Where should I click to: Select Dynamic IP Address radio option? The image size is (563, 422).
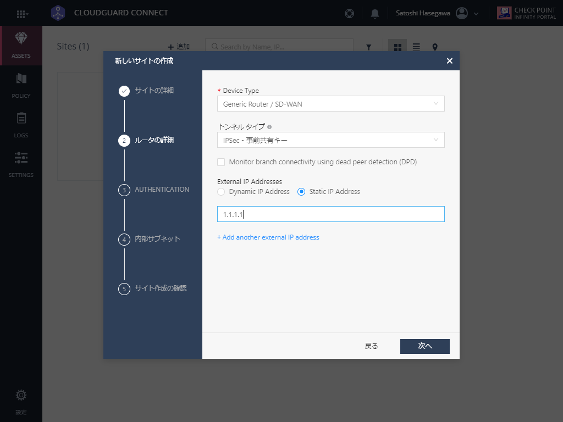coord(221,192)
